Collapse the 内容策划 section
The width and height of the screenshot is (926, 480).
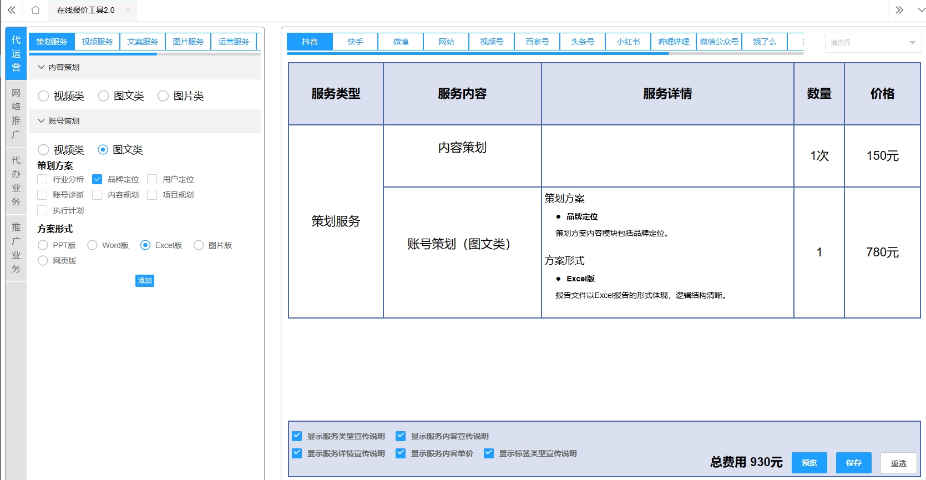(41, 67)
